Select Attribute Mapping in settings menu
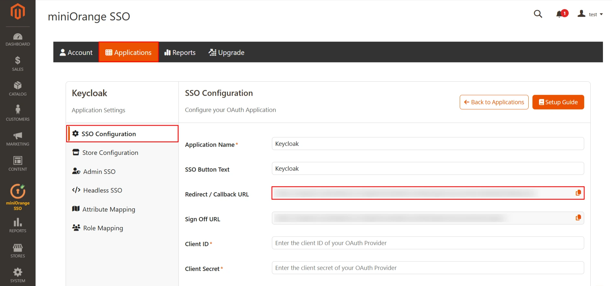612x286 pixels. click(x=122, y=209)
